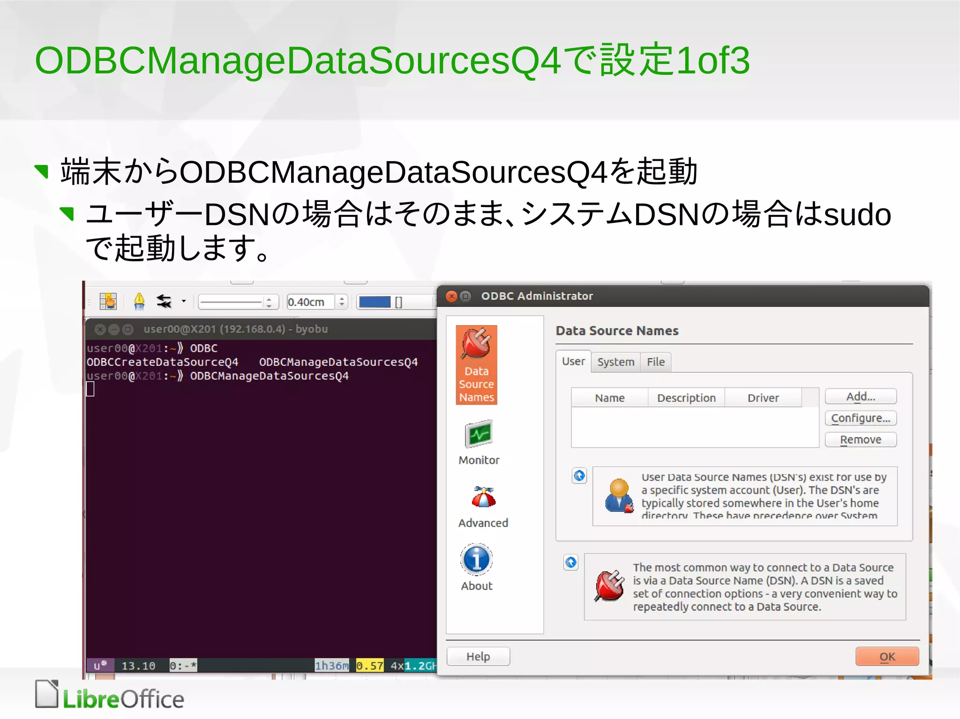
Task: Open arrow style dropdown arrow
Action: point(184,301)
